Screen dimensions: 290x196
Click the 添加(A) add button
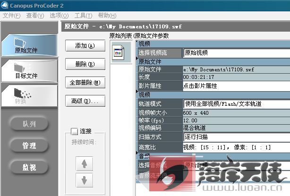(85, 46)
